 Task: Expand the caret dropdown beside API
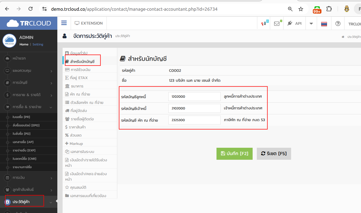coord(311,23)
